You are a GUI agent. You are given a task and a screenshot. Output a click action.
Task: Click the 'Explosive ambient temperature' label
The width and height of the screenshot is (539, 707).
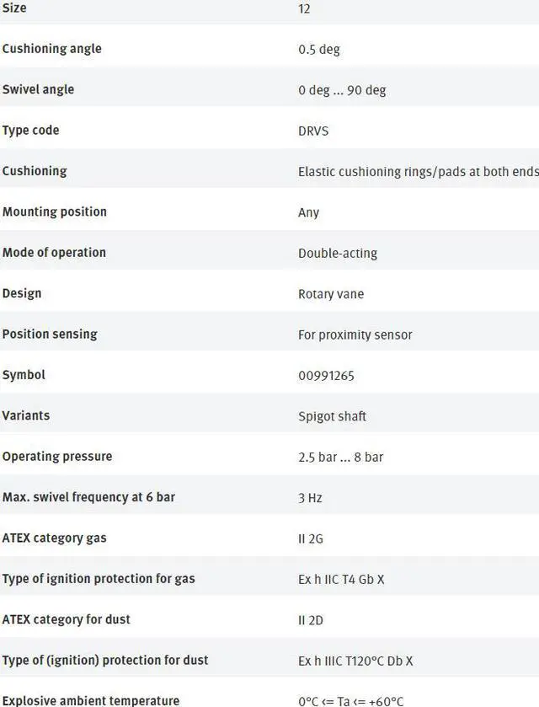(x=91, y=700)
